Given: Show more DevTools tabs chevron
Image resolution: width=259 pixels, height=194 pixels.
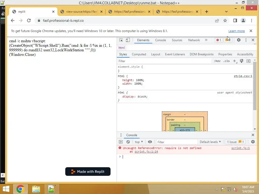Looking at the screenshot, I should [x=206, y=40].
